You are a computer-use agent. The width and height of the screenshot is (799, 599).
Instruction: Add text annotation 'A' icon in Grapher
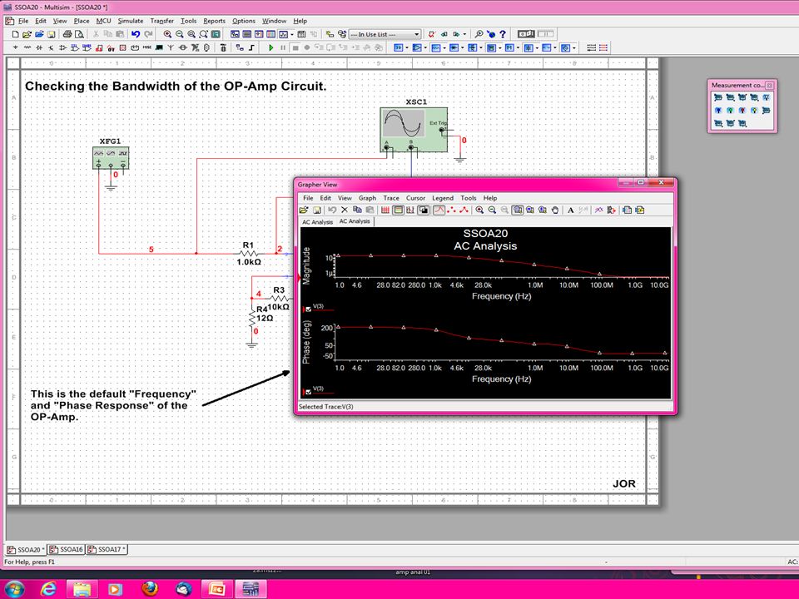(x=571, y=210)
